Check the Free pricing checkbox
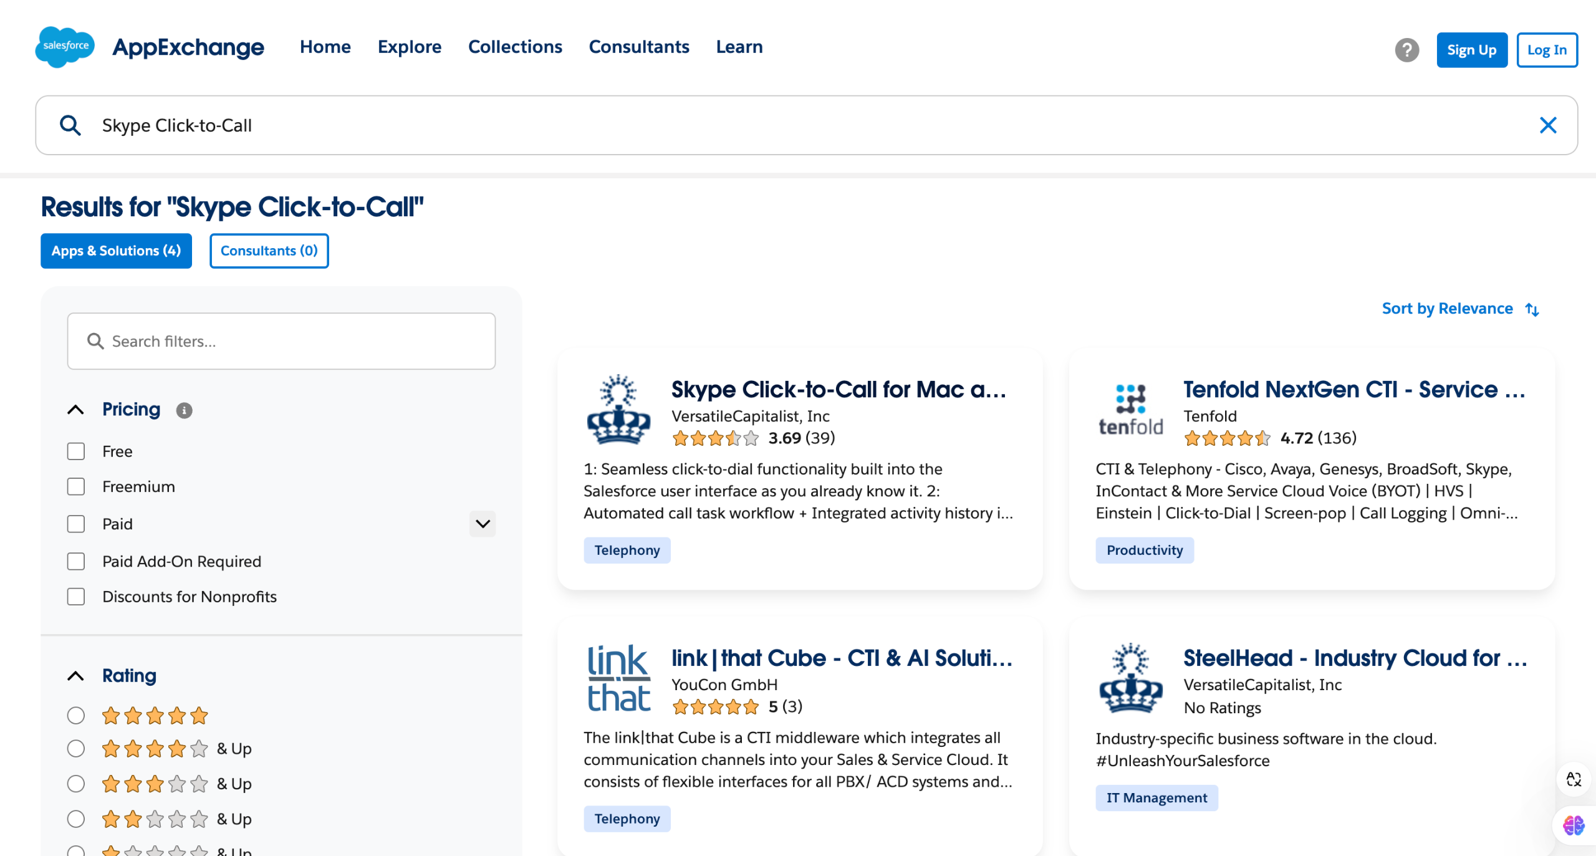 point(76,451)
